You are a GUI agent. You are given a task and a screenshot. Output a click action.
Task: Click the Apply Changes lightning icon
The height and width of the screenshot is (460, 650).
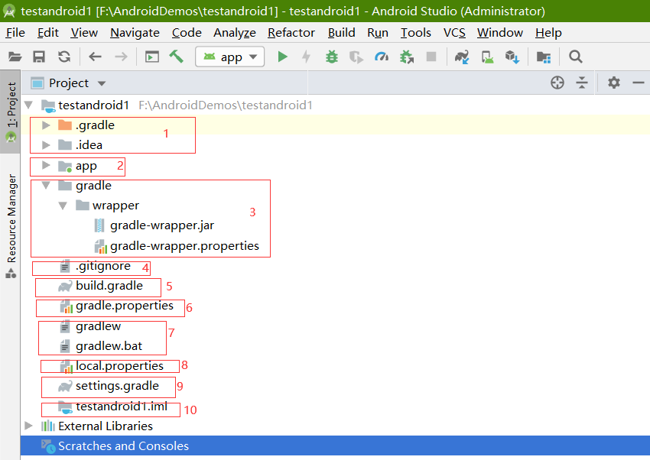point(307,57)
